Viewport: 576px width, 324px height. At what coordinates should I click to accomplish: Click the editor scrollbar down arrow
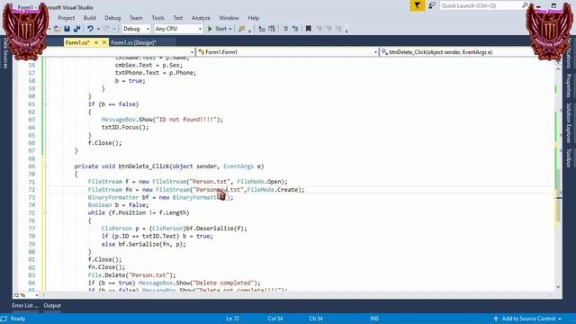[x=558, y=287]
